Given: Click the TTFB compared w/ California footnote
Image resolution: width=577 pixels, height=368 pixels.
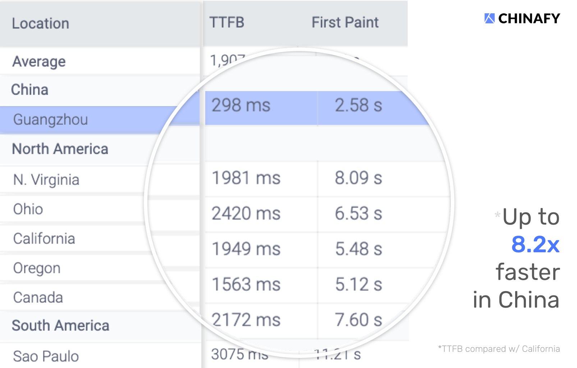Looking at the screenshot, I should click(499, 349).
